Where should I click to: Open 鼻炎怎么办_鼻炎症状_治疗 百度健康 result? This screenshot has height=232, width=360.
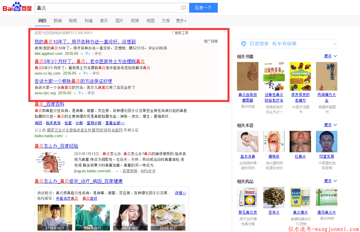(x=79, y=181)
